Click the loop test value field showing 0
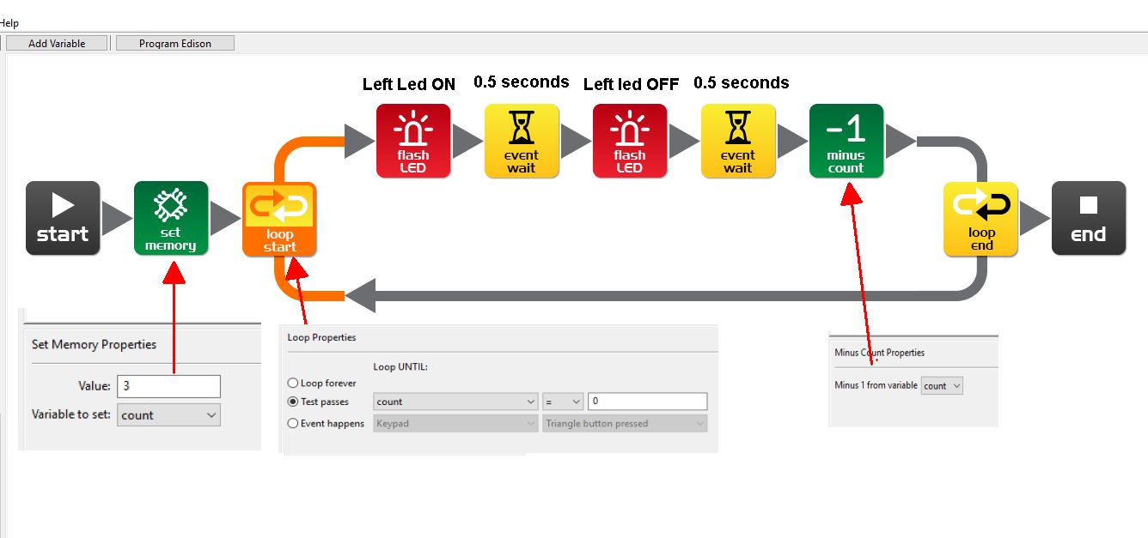 click(x=647, y=402)
